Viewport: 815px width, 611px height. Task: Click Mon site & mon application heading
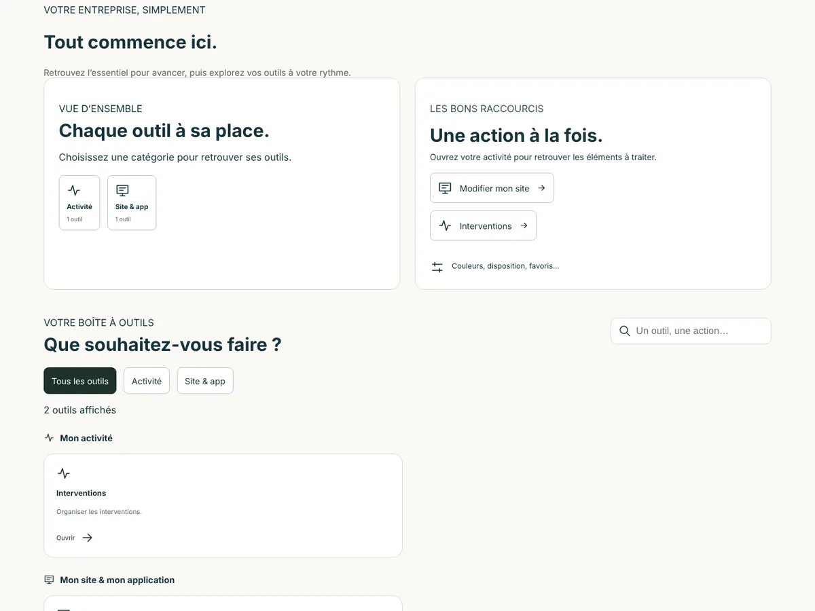pos(117,580)
